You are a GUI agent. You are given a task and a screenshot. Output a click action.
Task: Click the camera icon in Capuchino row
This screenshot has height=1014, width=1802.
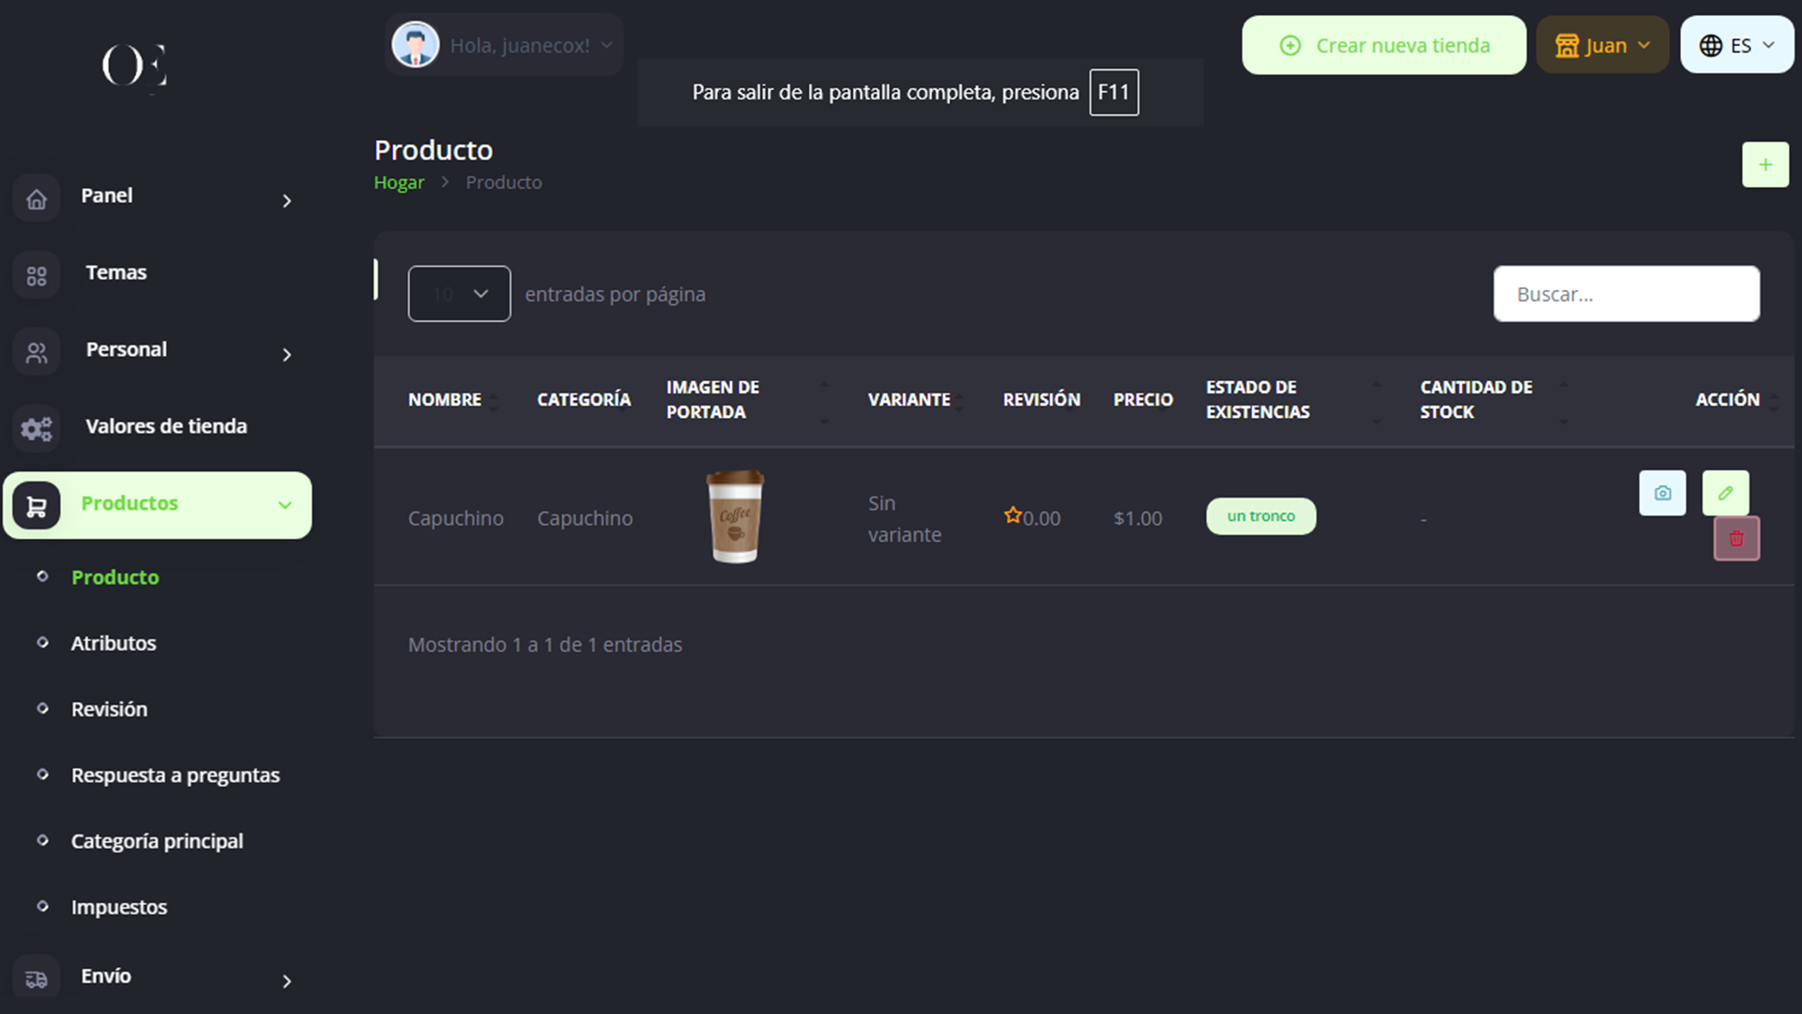[1662, 493]
